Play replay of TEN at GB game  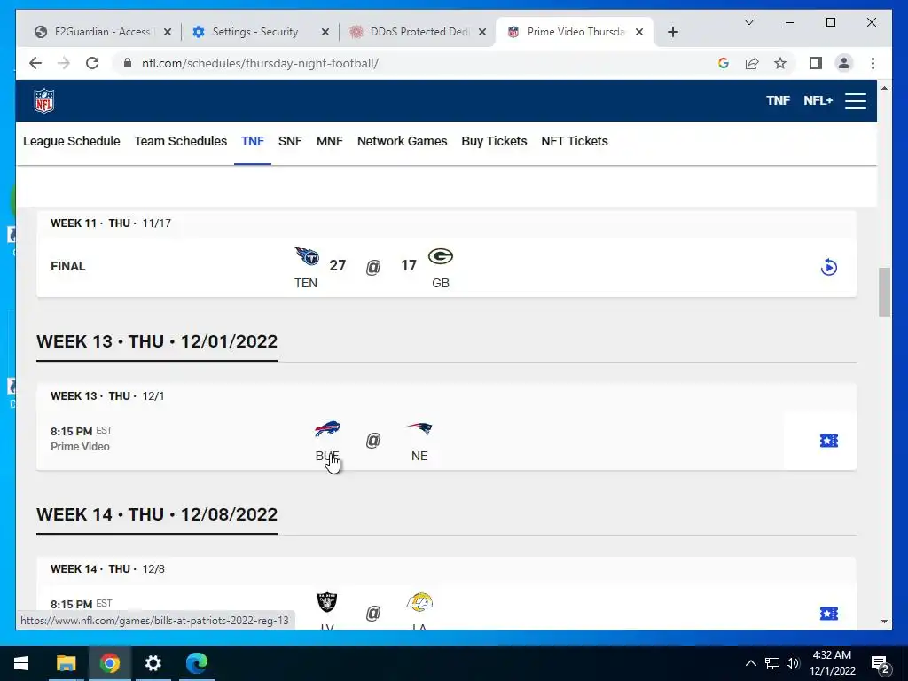829,267
